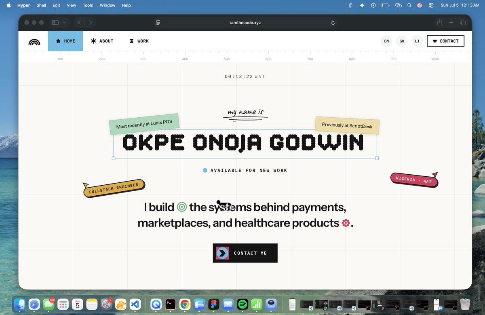
Task: Open the Shell menu
Action: point(41,5)
